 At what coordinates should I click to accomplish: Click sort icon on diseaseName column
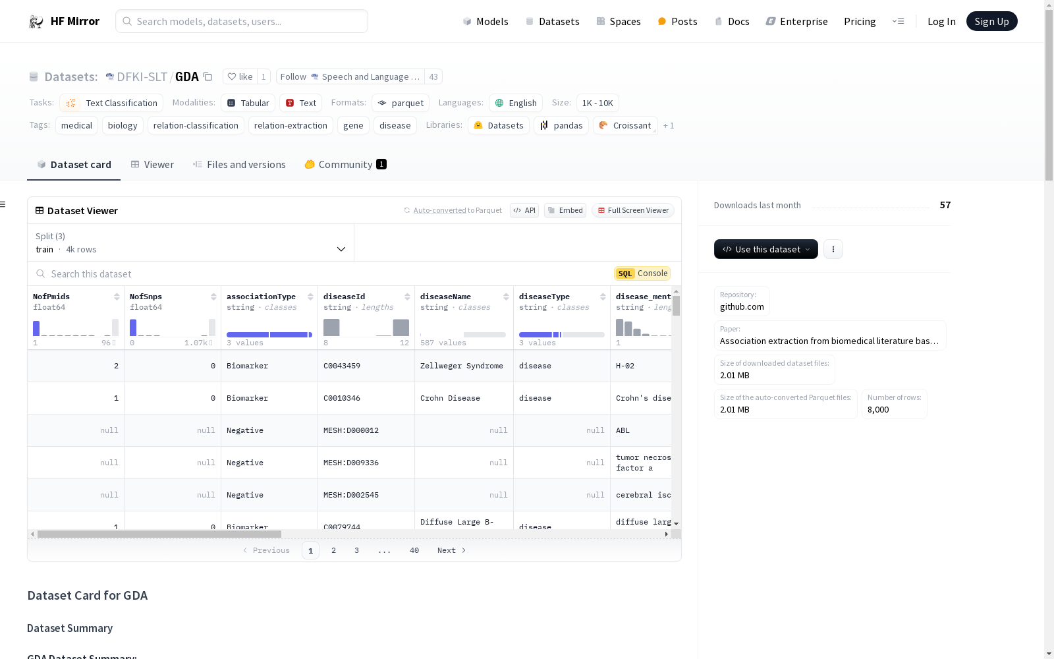[506, 297]
